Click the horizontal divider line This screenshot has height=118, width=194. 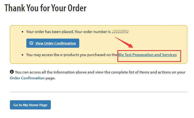point(98,92)
